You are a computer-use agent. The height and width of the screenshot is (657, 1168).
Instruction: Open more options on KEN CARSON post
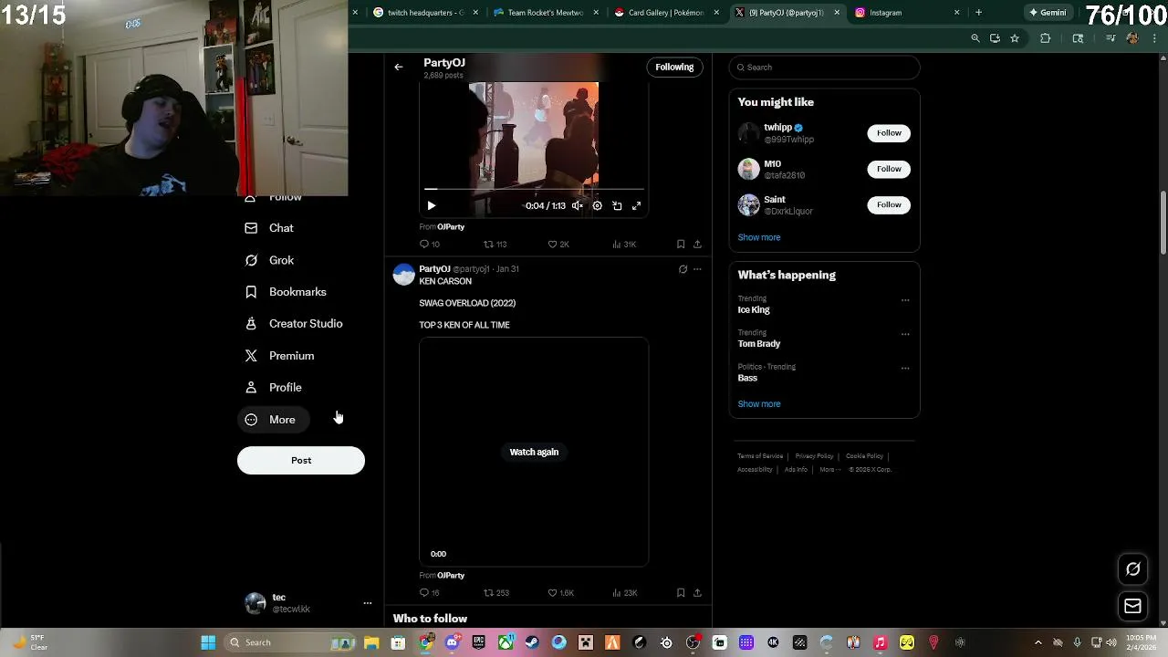(697, 269)
